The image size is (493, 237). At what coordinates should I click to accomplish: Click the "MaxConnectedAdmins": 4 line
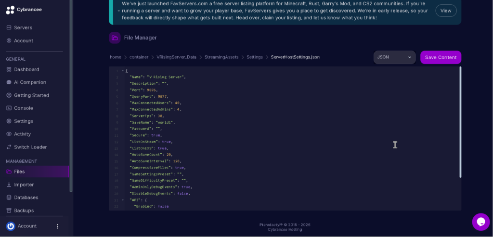tap(156, 109)
